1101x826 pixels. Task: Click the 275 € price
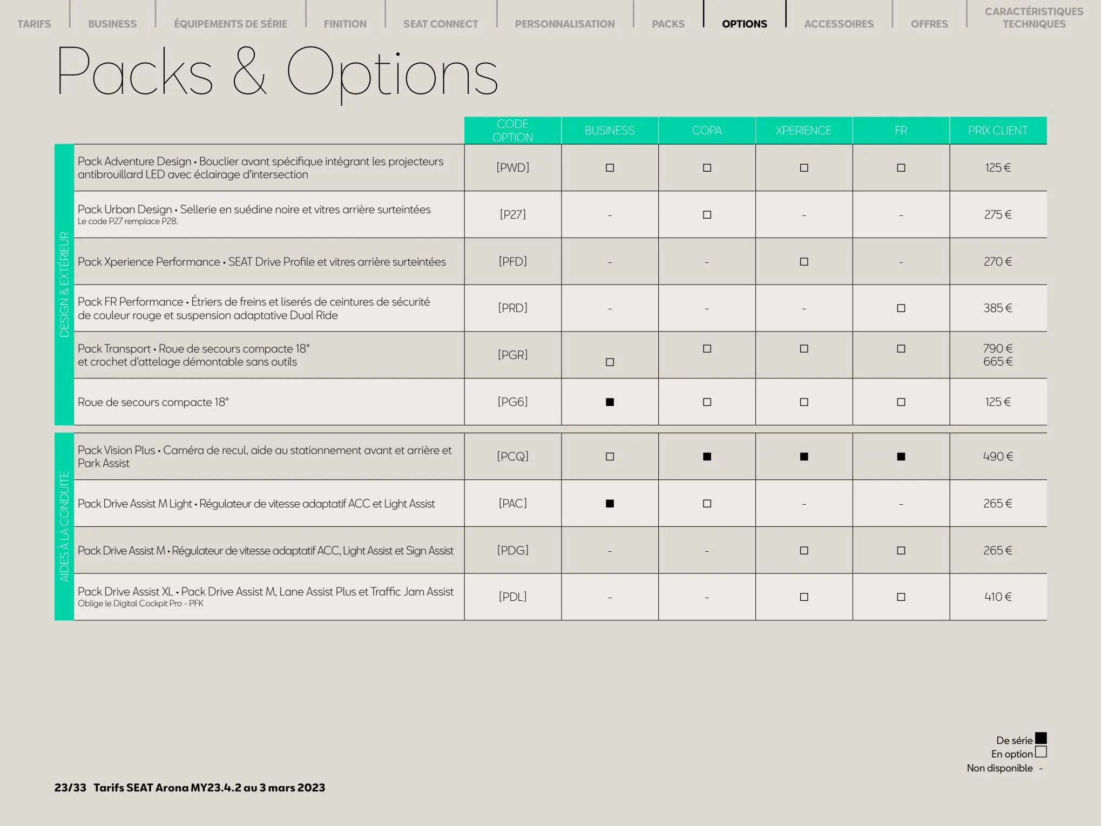click(998, 214)
